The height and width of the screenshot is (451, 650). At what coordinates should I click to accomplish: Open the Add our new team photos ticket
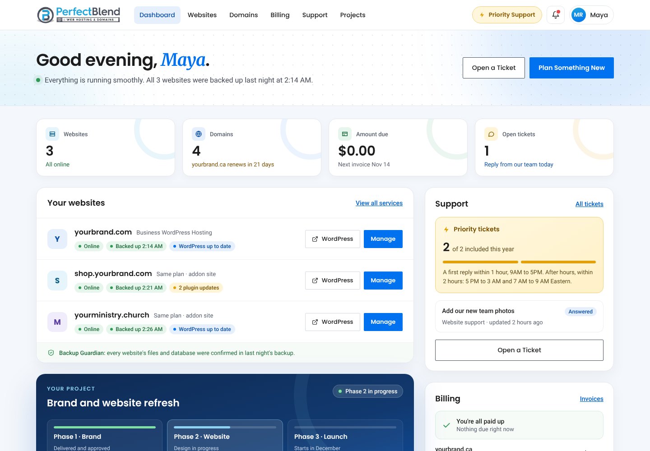(x=519, y=316)
